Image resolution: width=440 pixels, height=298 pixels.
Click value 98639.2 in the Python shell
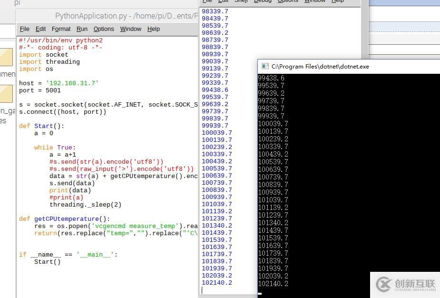click(x=215, y=32)
